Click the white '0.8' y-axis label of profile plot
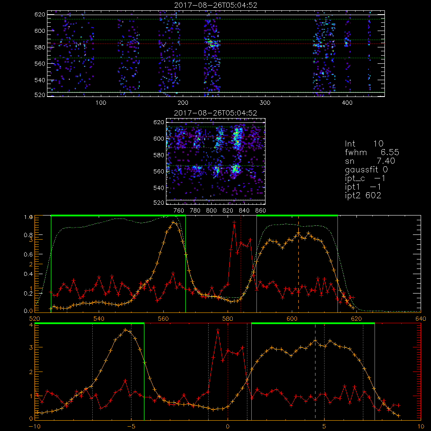The height and width of the screenshot is (431, 431). coord(28,235)
